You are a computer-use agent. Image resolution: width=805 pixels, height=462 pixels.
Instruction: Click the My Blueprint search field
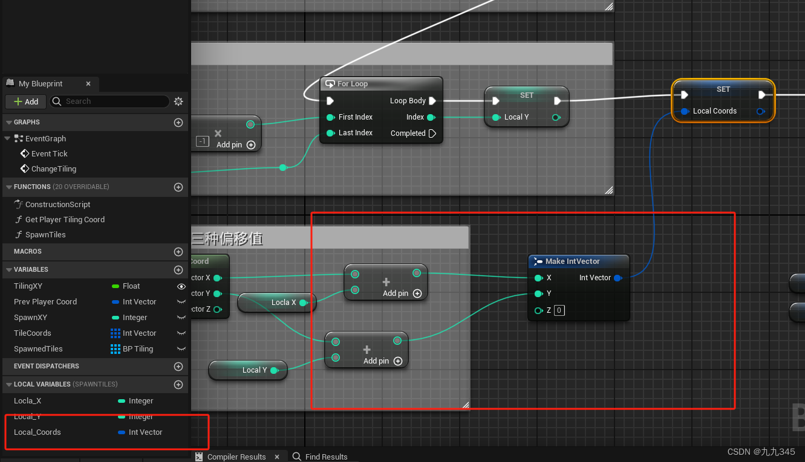(x=109, y=101)
